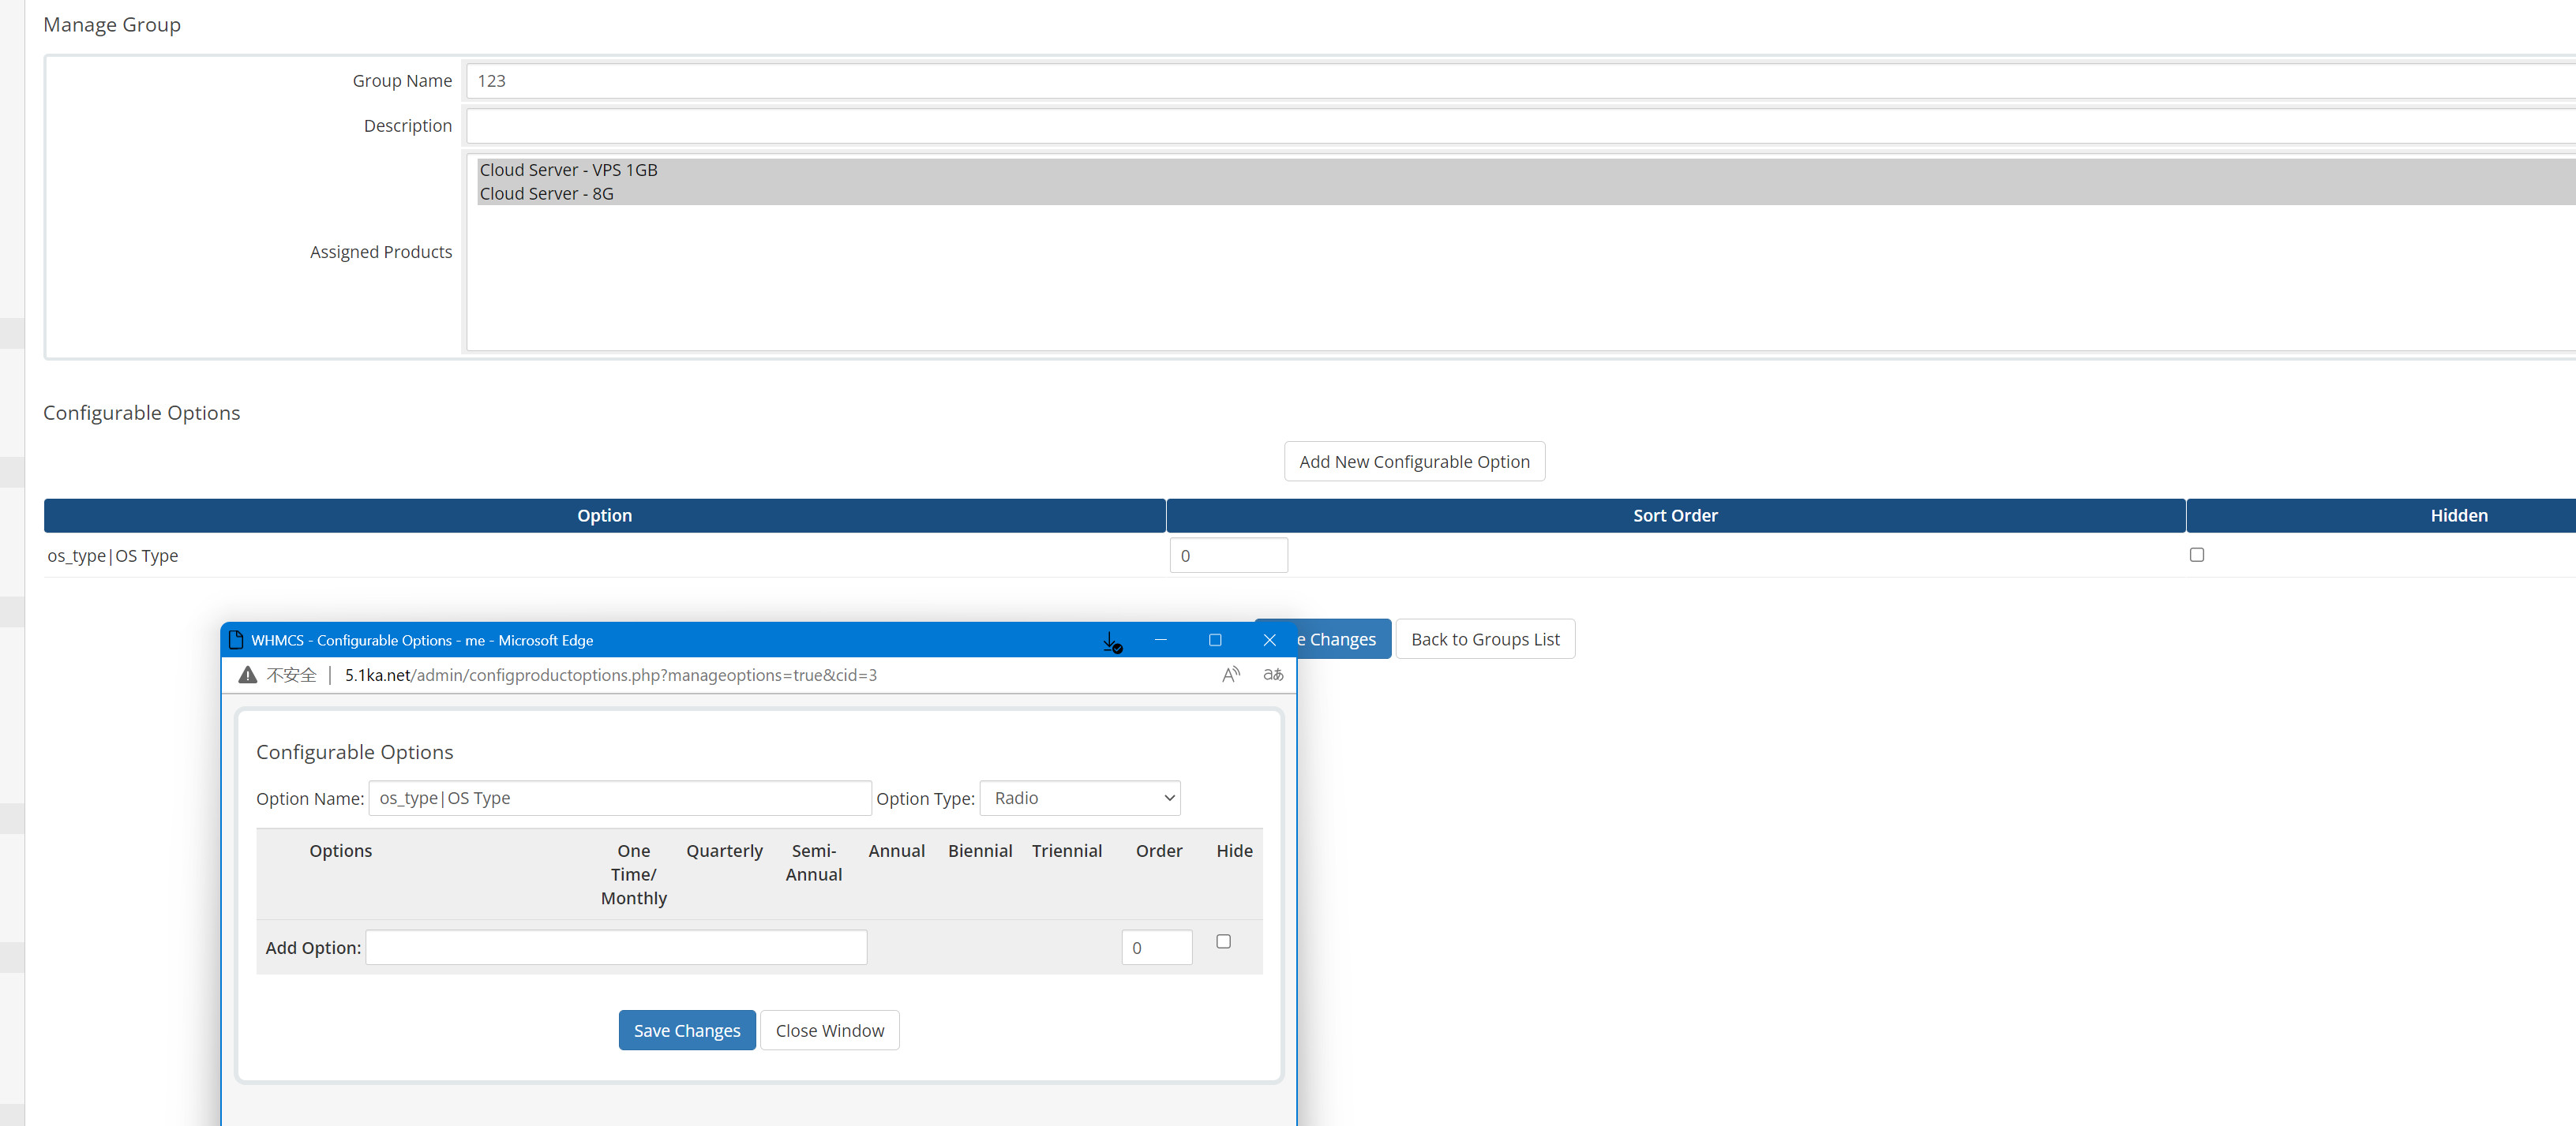Click the Order field in Add Option row

(x=1157, y=947)
